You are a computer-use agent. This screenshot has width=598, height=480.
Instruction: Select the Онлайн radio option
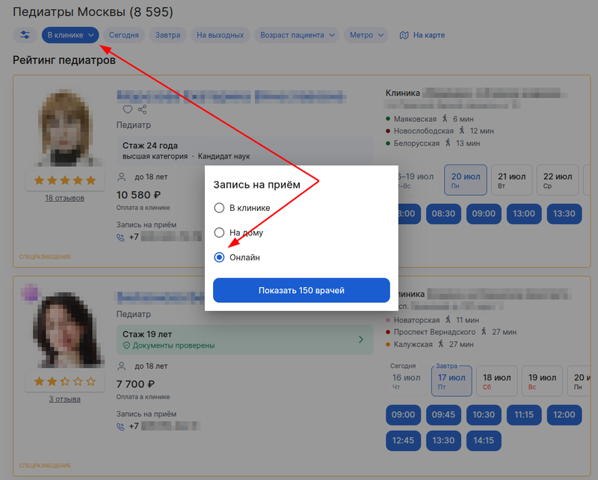tap(219, 257)
